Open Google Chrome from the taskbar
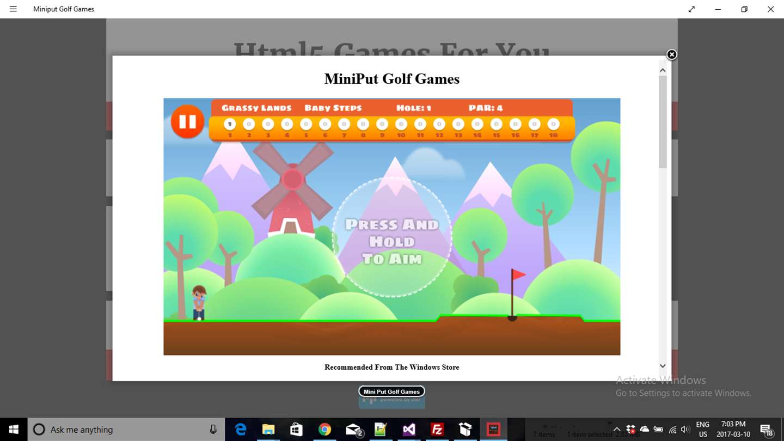Image resolution: width=784 pixels, height=441 pixels. 324,430
